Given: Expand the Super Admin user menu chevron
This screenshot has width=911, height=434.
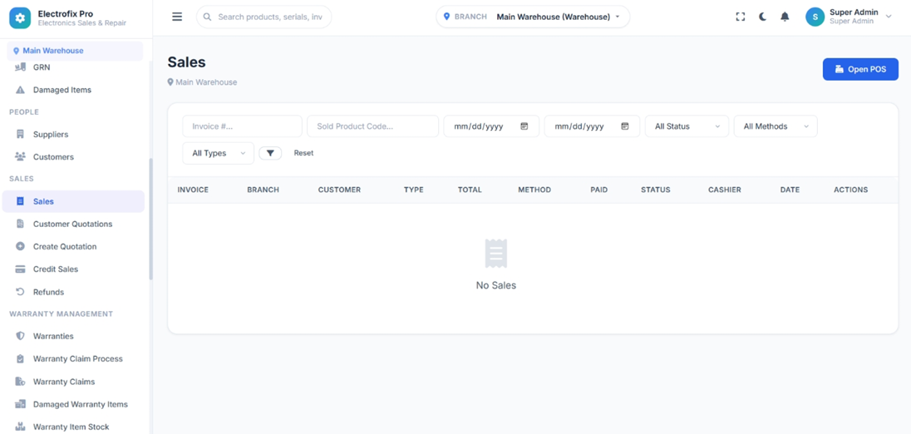Looking at the screenshot, I should tap(889, 17).
